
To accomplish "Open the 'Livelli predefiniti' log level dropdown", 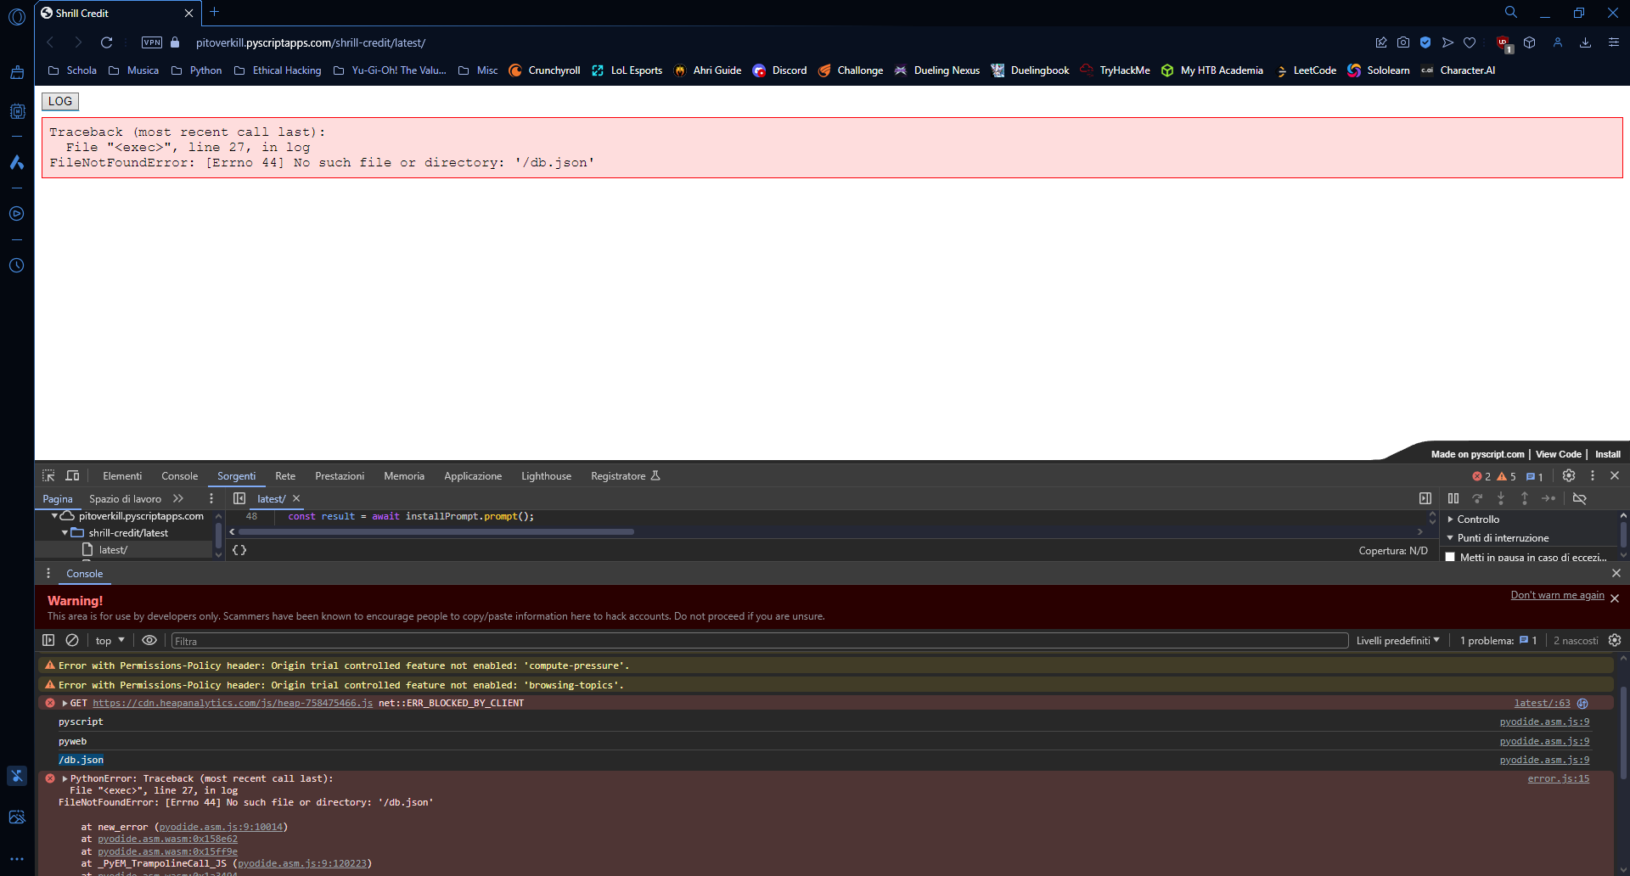I will point(1397,641).
